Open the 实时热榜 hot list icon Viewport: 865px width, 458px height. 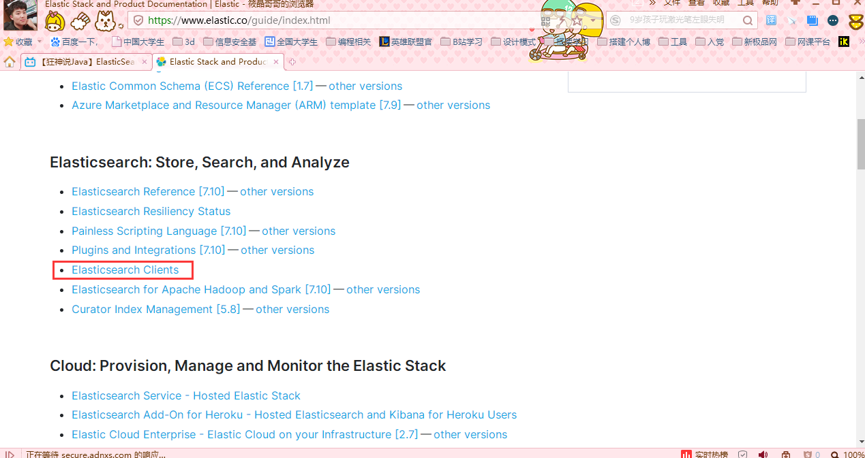click(686, 454)
